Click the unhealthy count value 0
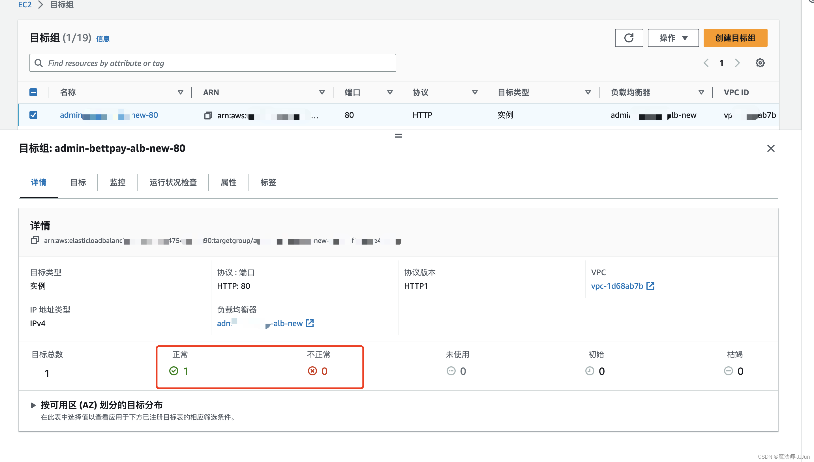This screenshot has height=462, width=814. click(x=324, y=371)
